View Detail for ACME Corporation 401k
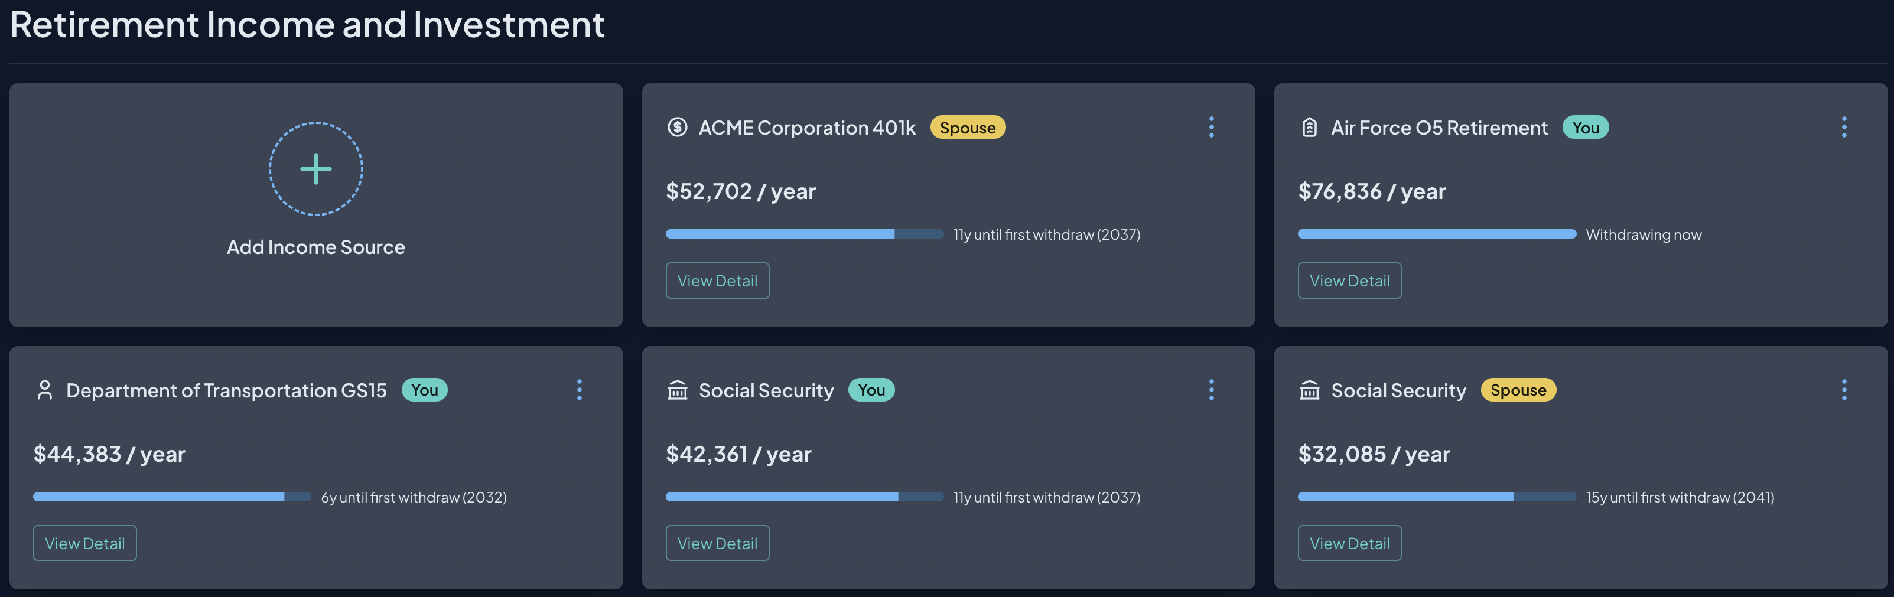Image resolution: width=1894 pixels, height=597 pixels. tap(718, 280)
